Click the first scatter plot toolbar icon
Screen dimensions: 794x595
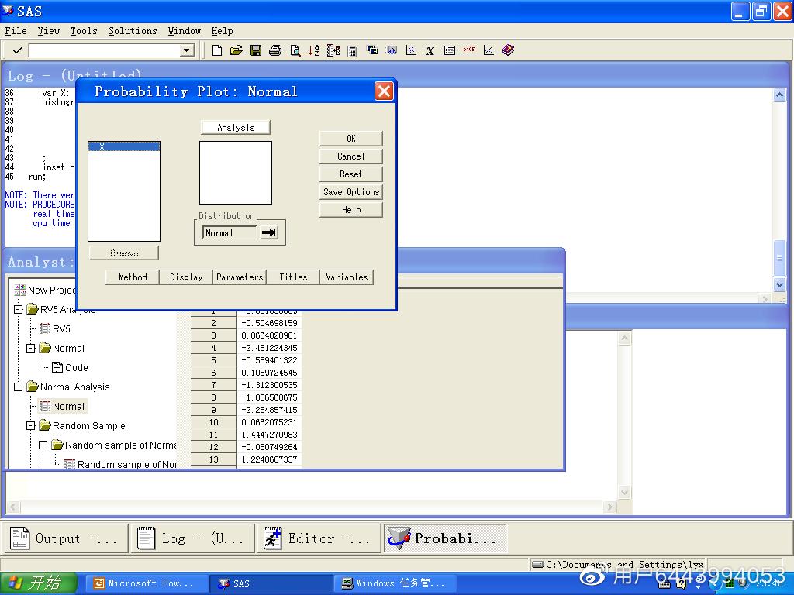411,50
